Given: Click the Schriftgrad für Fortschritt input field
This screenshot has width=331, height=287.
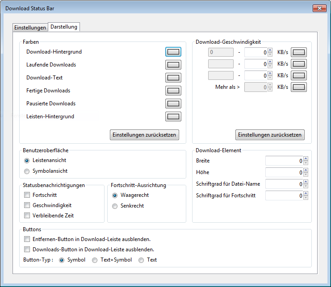Looking at the screenshot, I should tap(284, 195).
